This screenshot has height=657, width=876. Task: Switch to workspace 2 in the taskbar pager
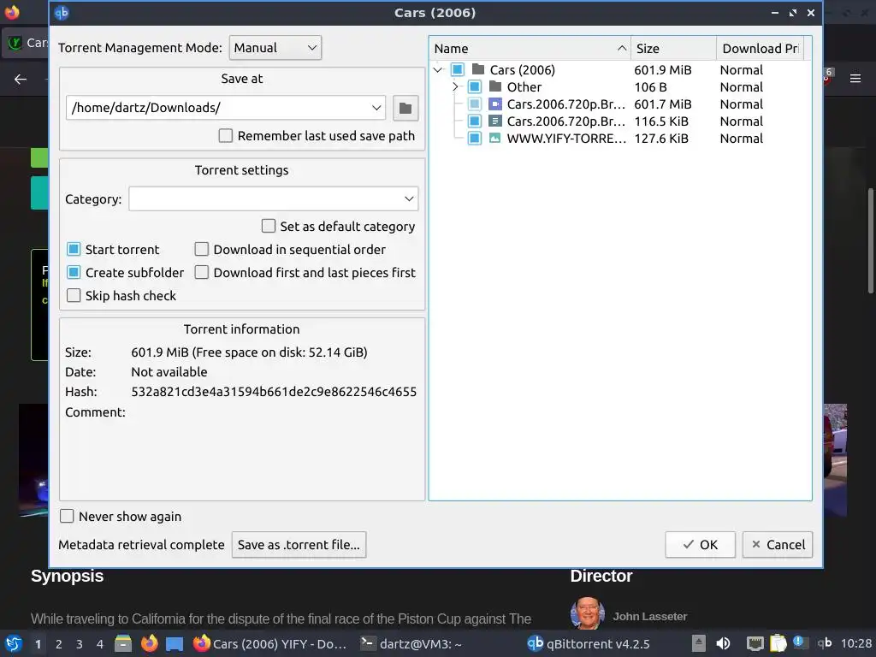pos(59,643)
